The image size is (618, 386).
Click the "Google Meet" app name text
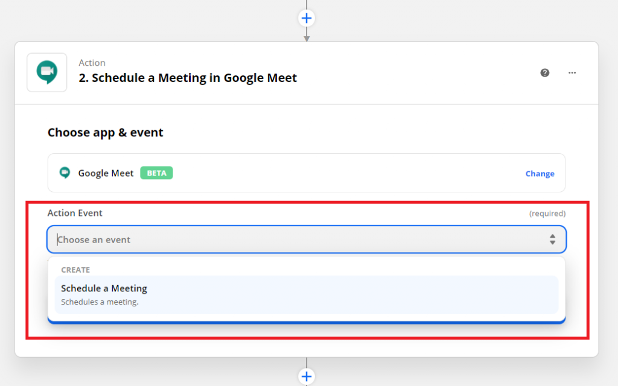106,173
